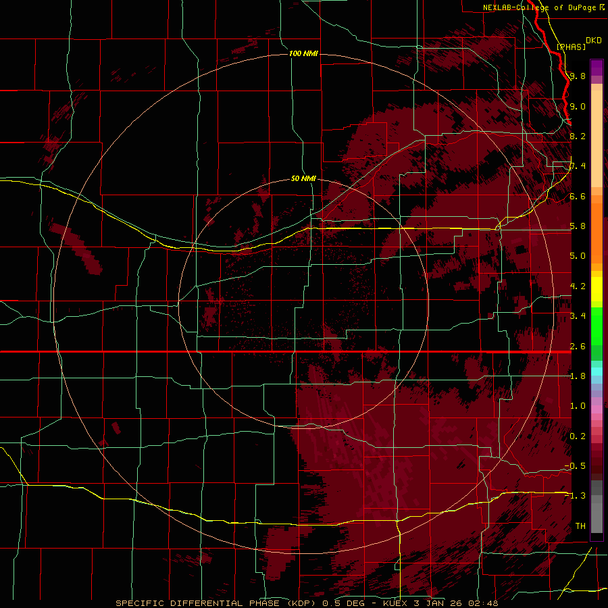Click the 6.6 scale value
This screenshot has height=608, width=608.
point(578,196)
